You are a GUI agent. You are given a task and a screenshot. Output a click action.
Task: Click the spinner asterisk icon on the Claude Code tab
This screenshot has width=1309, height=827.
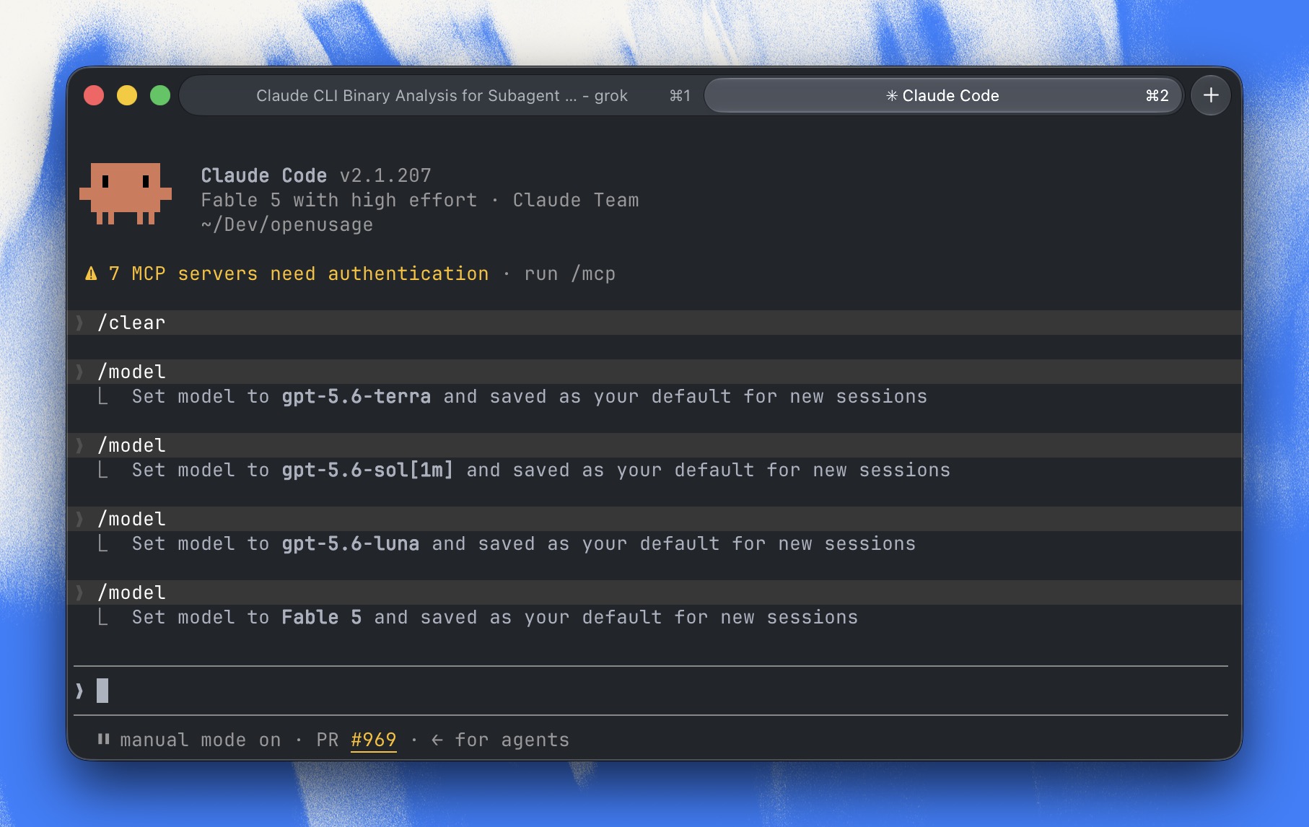point(892,95)
